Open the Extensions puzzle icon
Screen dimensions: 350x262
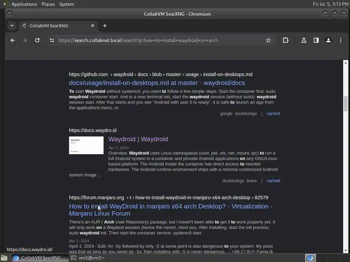click(x=285, y=40)
